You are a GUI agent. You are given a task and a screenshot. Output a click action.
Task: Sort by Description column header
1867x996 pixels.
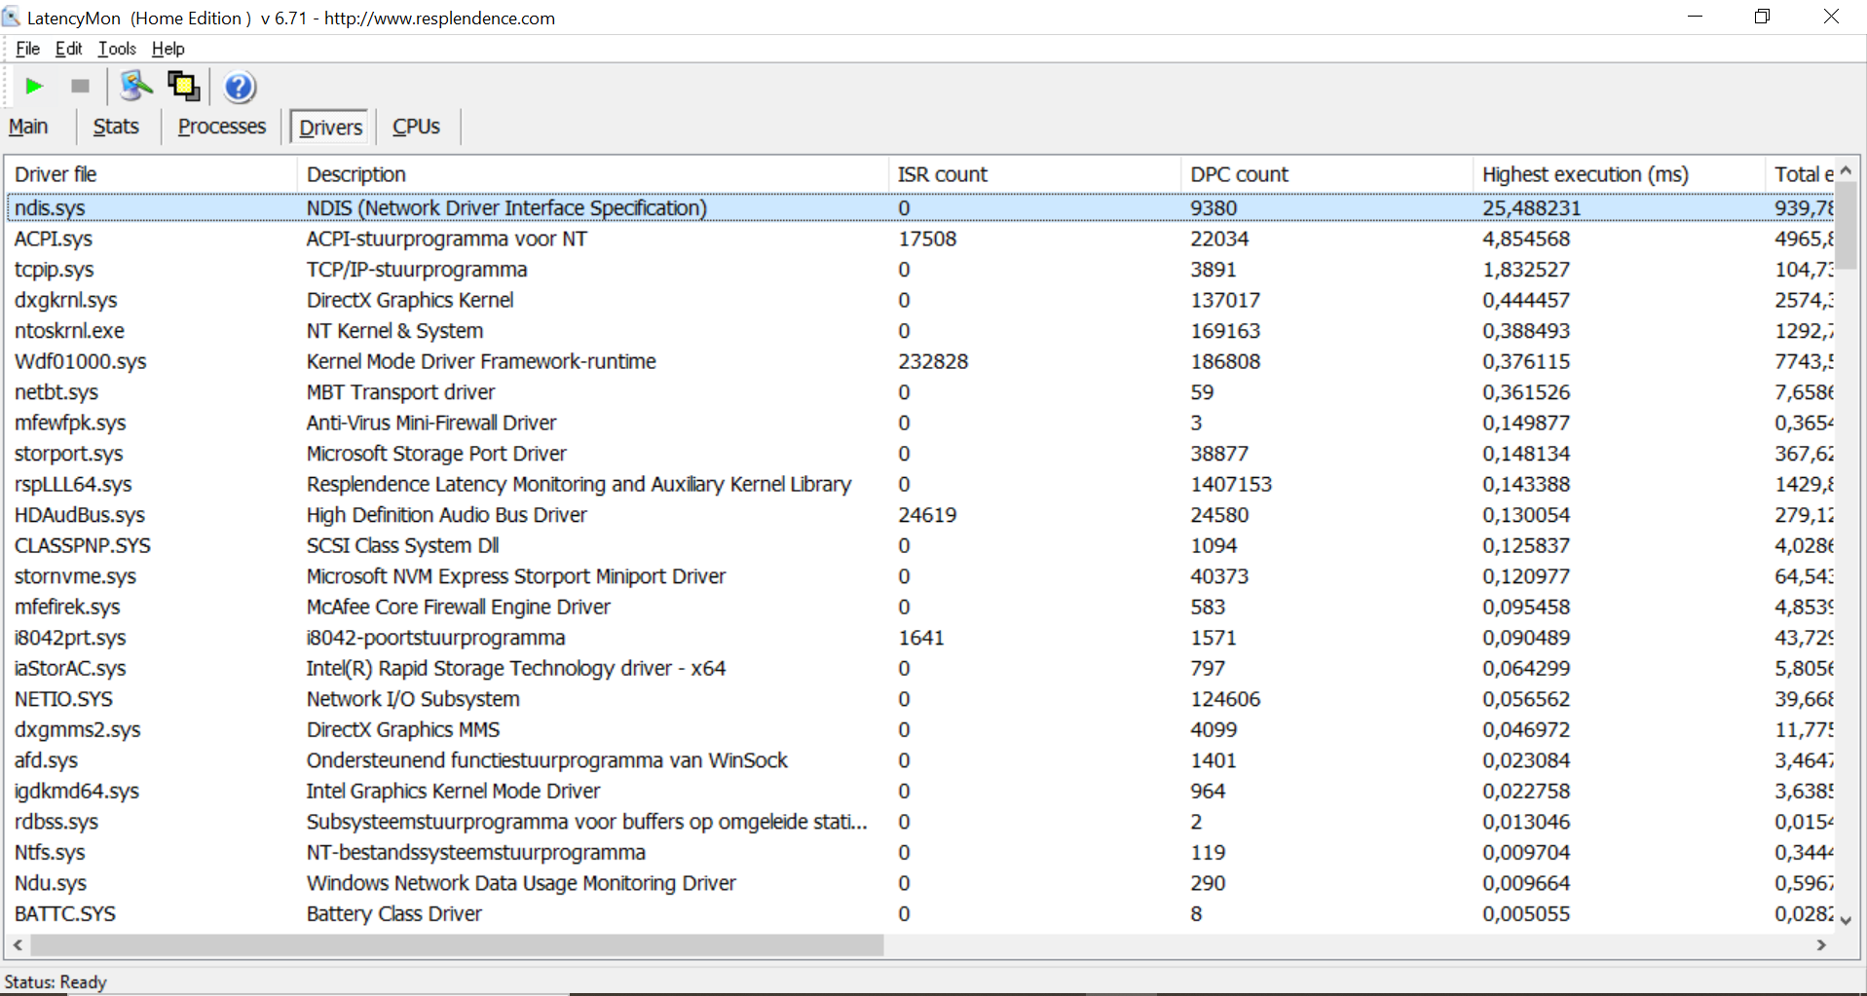pos(593,174)
